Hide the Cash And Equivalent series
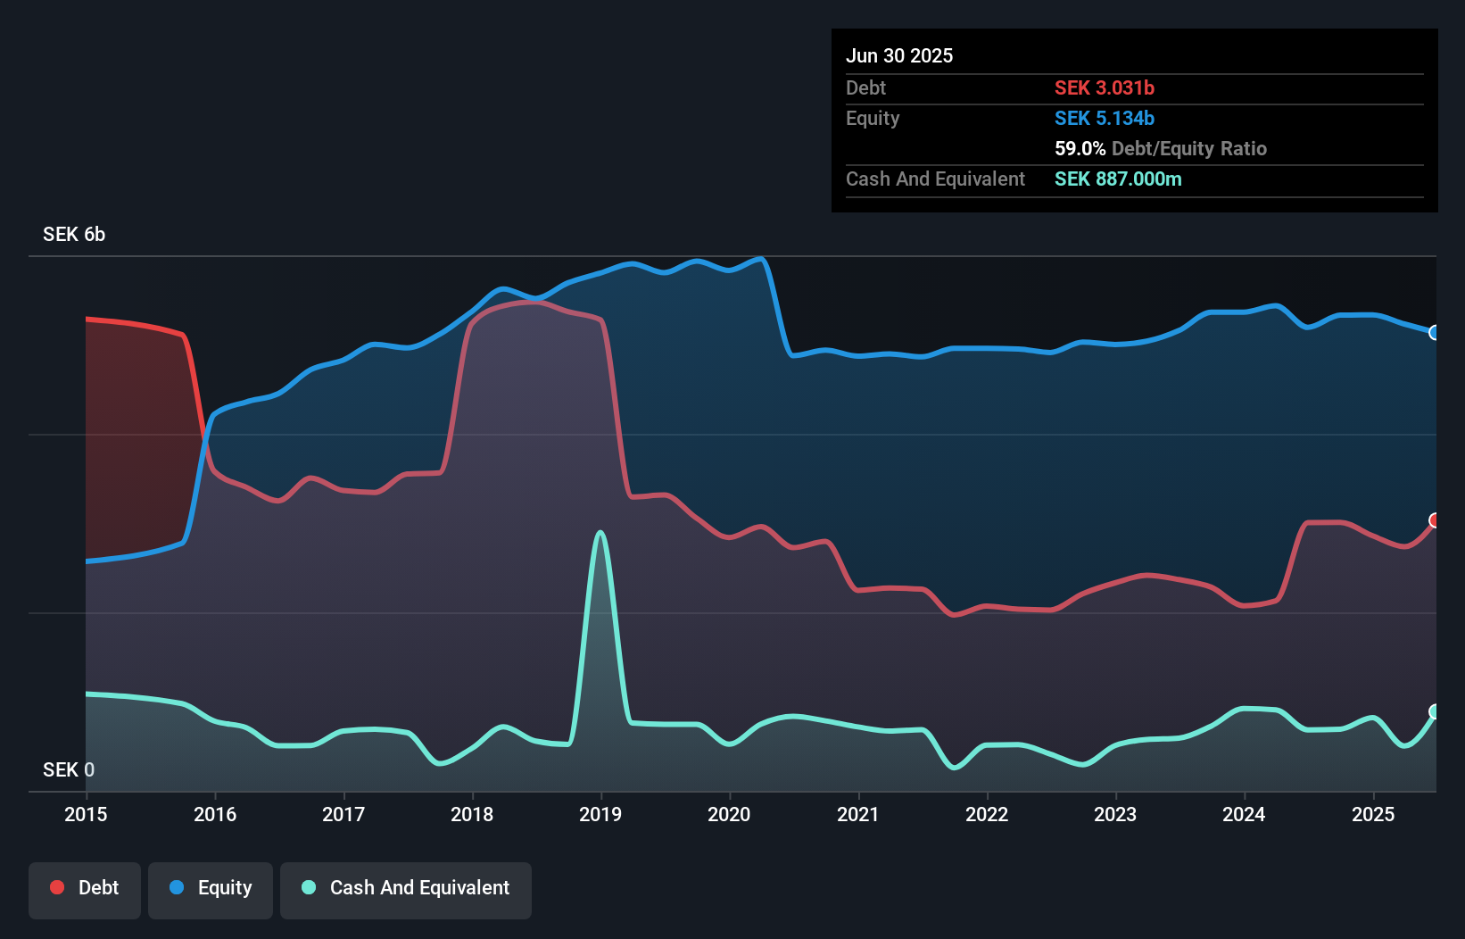The image size is (1465, 939). [x=406, y=888]
